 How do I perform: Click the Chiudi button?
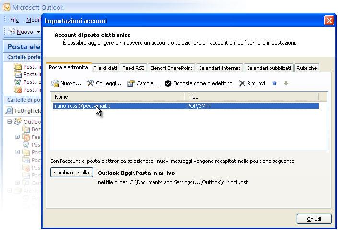pos(314,219)
